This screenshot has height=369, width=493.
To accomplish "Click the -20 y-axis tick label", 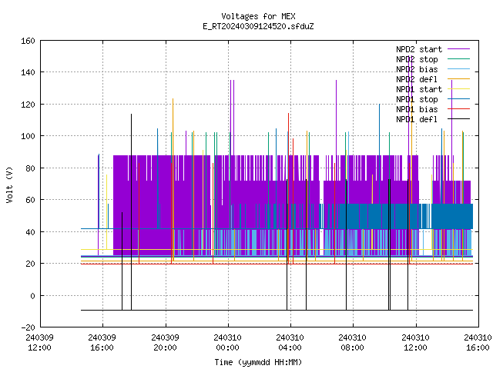I will pyautogui.click(x=28, y=327).
